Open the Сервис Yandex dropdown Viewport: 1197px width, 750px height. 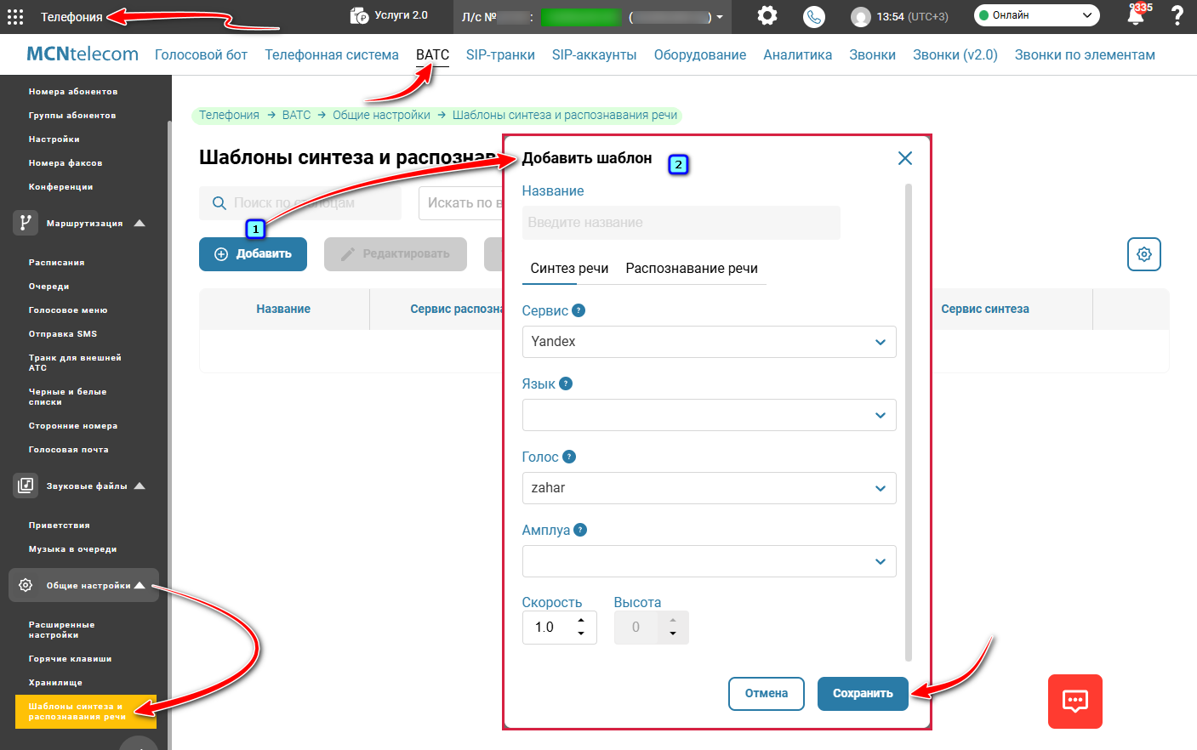709,342
